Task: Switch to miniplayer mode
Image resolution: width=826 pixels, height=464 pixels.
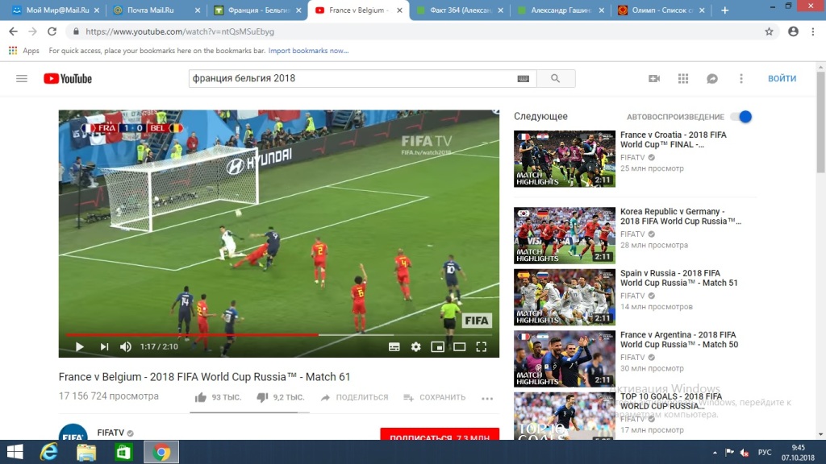Action: coord(438,346)
